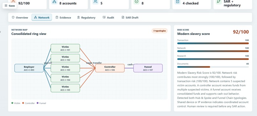Click the orange Controller legend dot
Viewport: 257px width, 116px height.
(x=23, y=103)
